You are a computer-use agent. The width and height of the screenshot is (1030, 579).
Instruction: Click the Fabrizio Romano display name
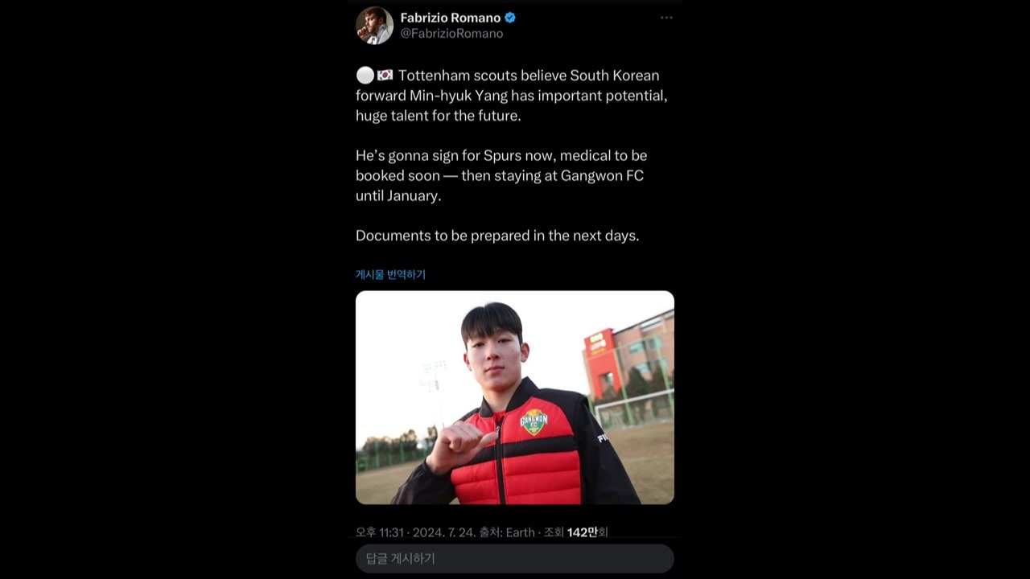tap(450, 18)
